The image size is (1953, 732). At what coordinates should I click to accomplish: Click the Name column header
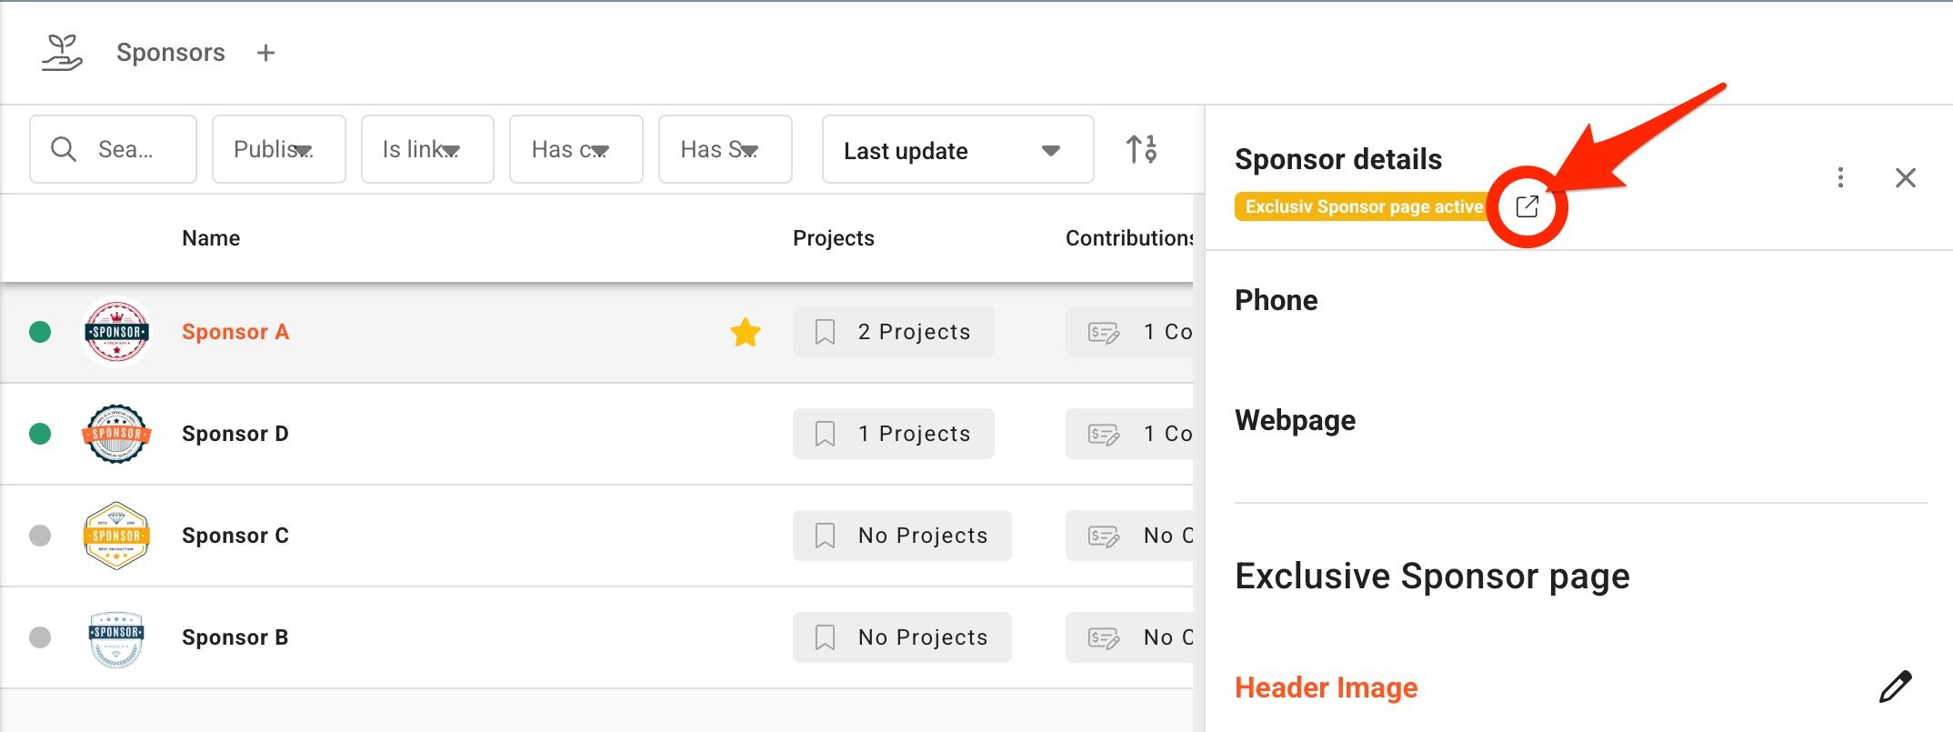[211, 238]
